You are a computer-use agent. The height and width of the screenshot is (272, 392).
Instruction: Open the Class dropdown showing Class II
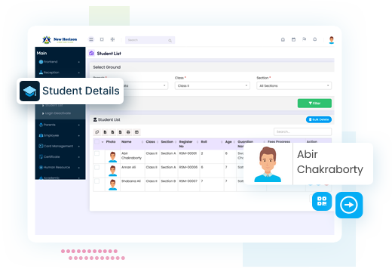click(x=213, y=86)
